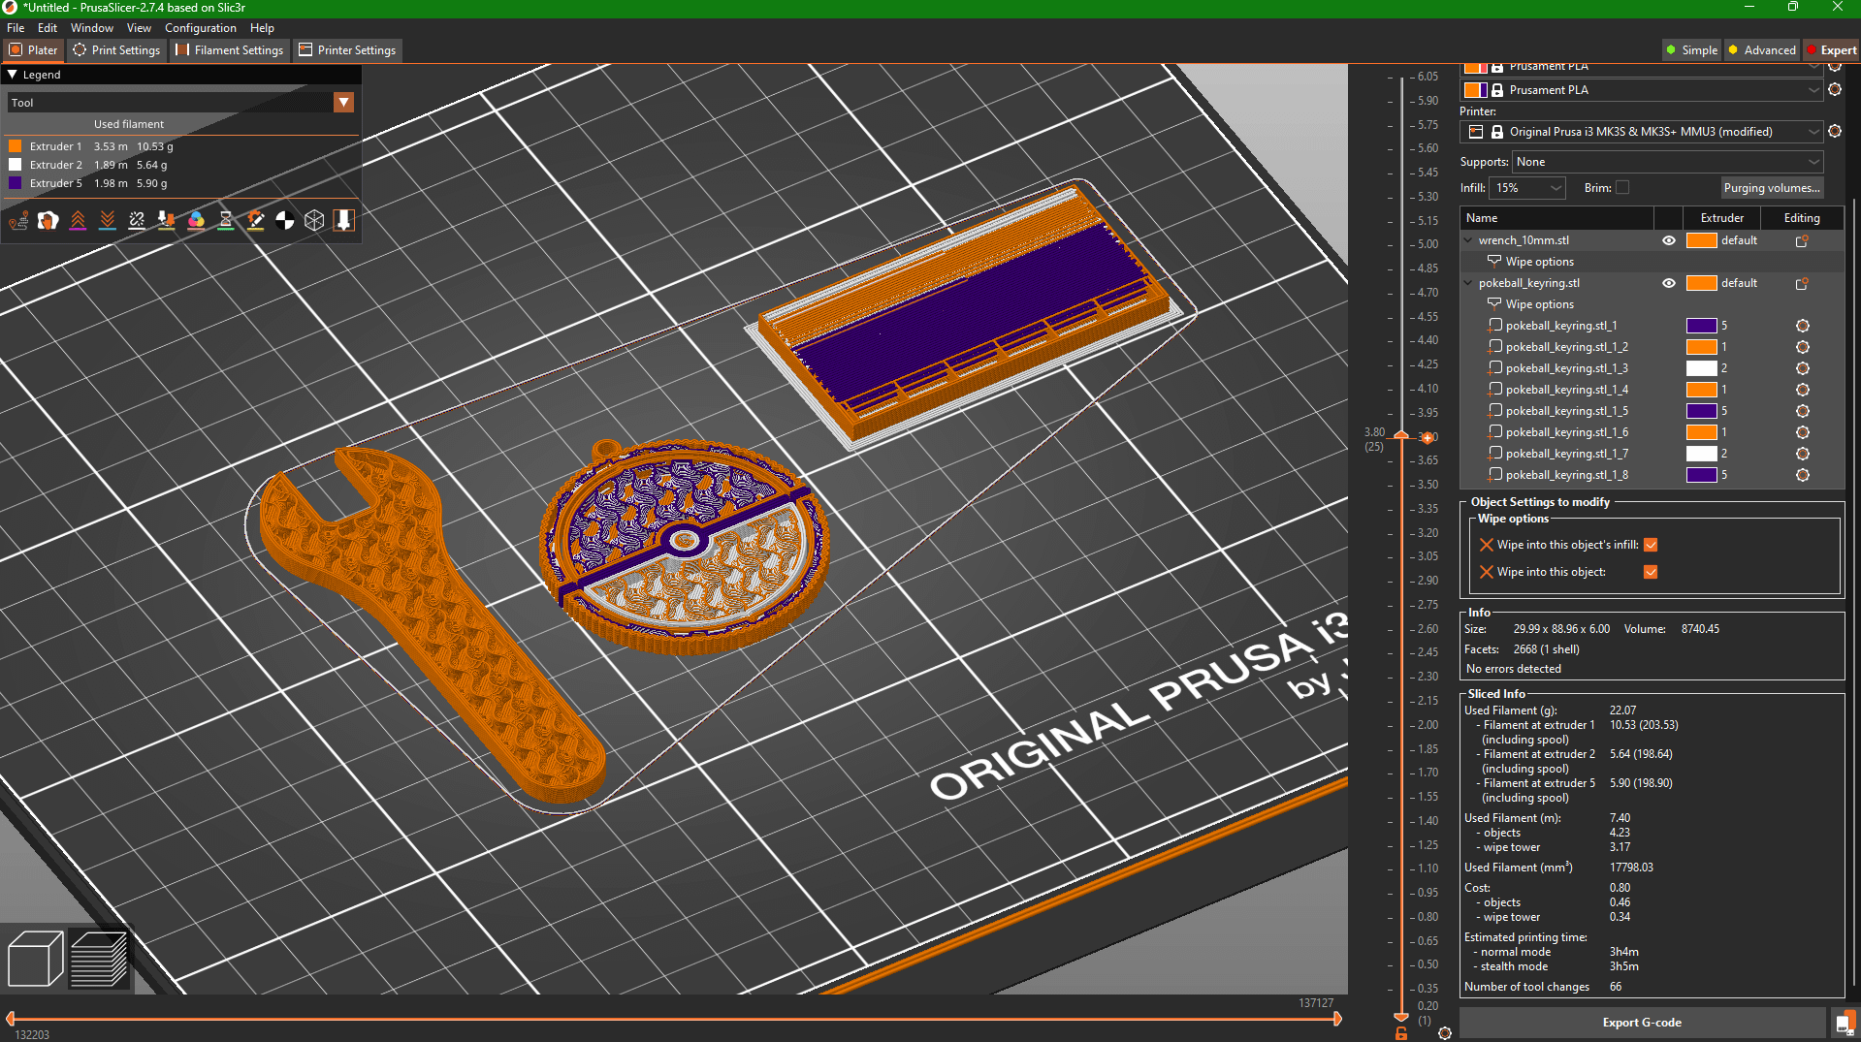1861x1042 pixels.
Task: Click the lock icon below the layer slider
Action: coord(1400,1033)
